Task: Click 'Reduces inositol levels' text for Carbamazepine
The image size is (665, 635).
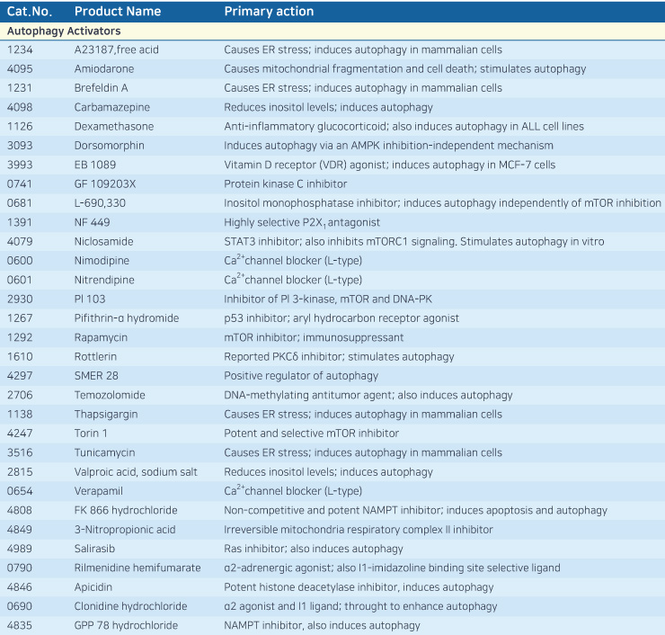Action: click(280, 107)
